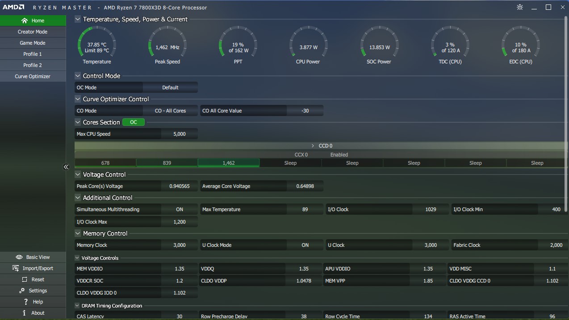
Task: Toggle the green OC badge in Cores Section
Action: tap(133, 122)
